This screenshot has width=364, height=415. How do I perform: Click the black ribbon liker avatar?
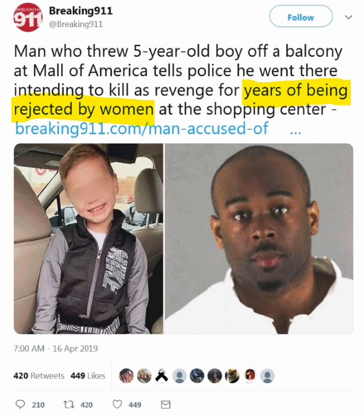[162, 376]
